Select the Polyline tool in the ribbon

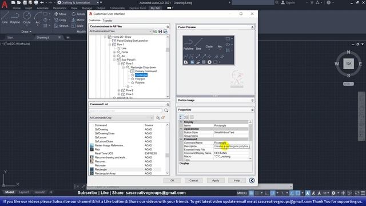coord(15,18)
